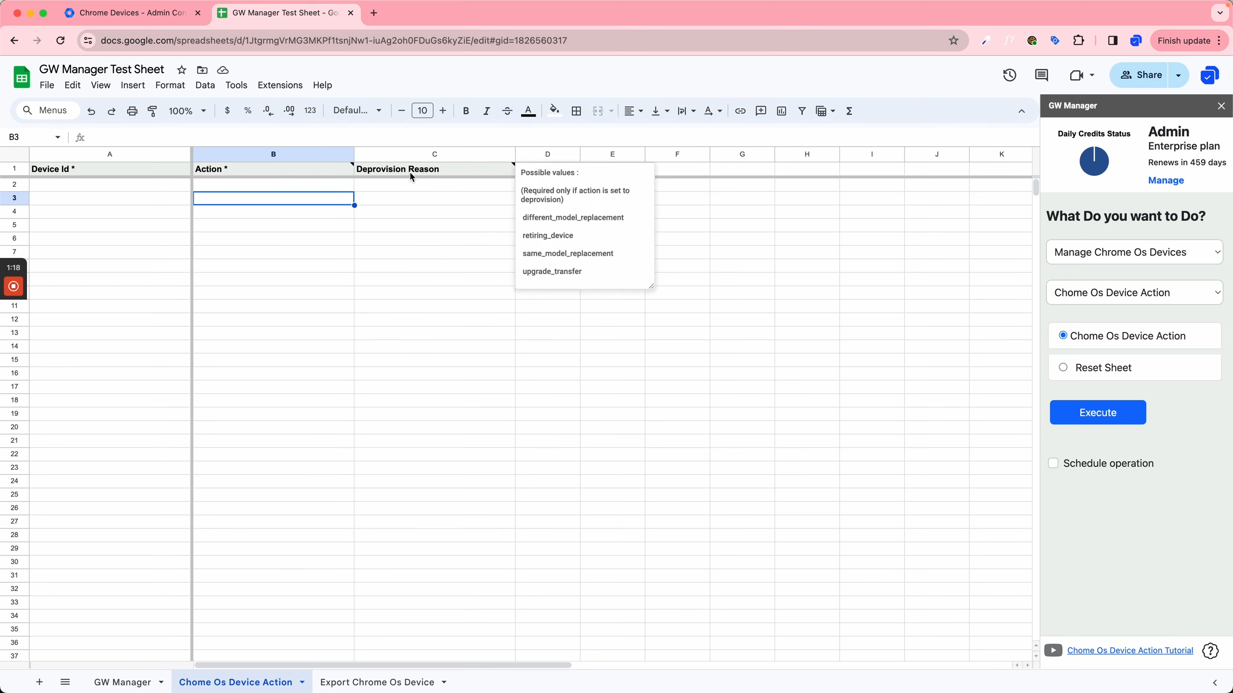Image resolution: width=1233 pixels, height=693 pixels.
Task: Open the Name box dropdown arrow
Action: (58, 137)
